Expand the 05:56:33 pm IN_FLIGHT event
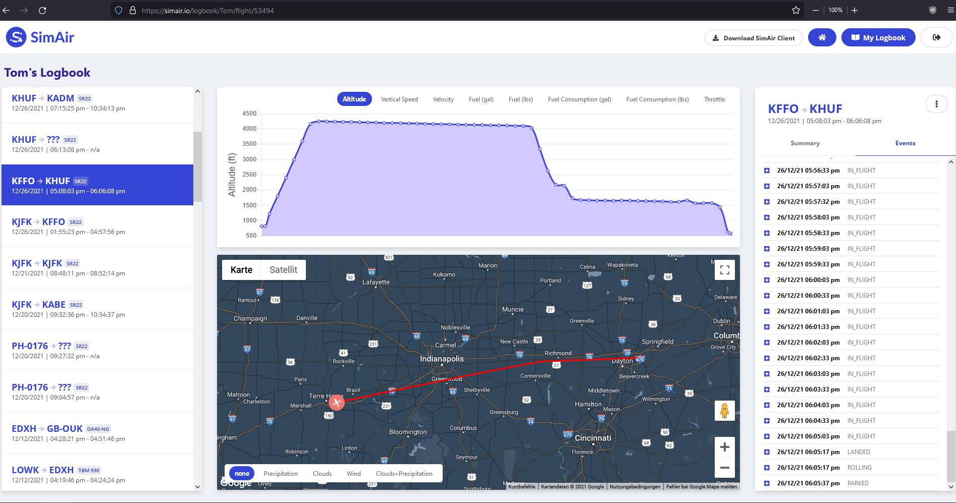 click(767, 171)
